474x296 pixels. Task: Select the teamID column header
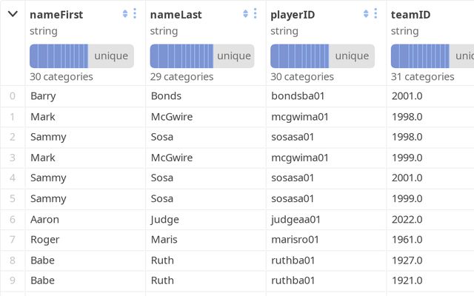coord(410,14)
